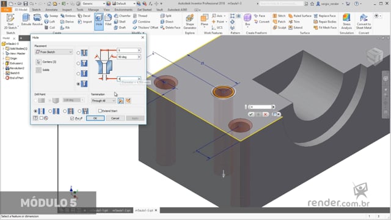Expand Solid Bodies node in model tree
This screenshot has width=391, height=220.
click(4, 49)
